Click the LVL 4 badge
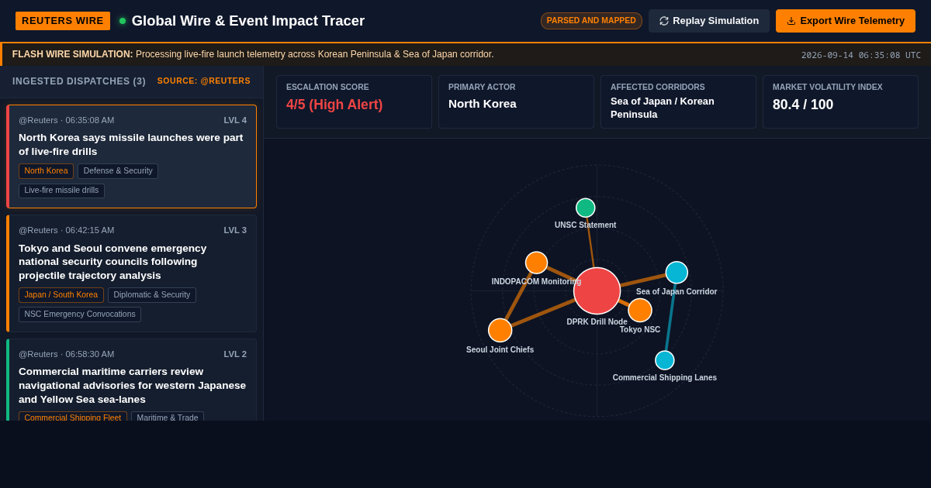Image resolution: width=931 pixels, height=488 pixels. pos(235,120)
